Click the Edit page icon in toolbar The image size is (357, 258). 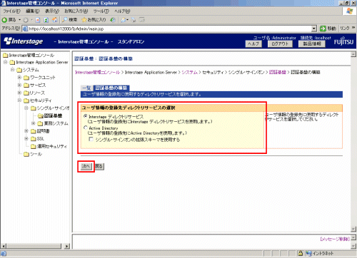pos(142,20)
